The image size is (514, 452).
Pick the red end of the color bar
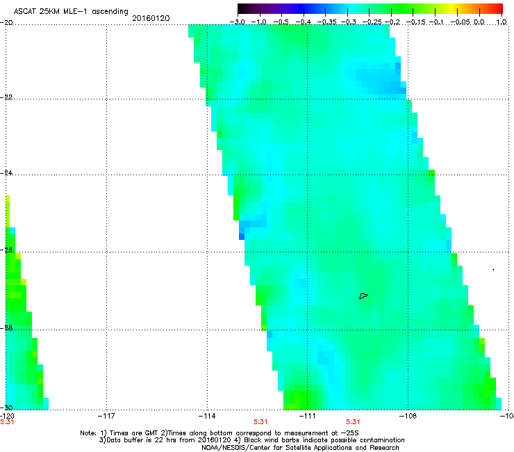pos(498,8)
